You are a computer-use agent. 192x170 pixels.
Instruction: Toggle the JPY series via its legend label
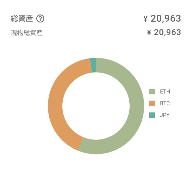165,115
